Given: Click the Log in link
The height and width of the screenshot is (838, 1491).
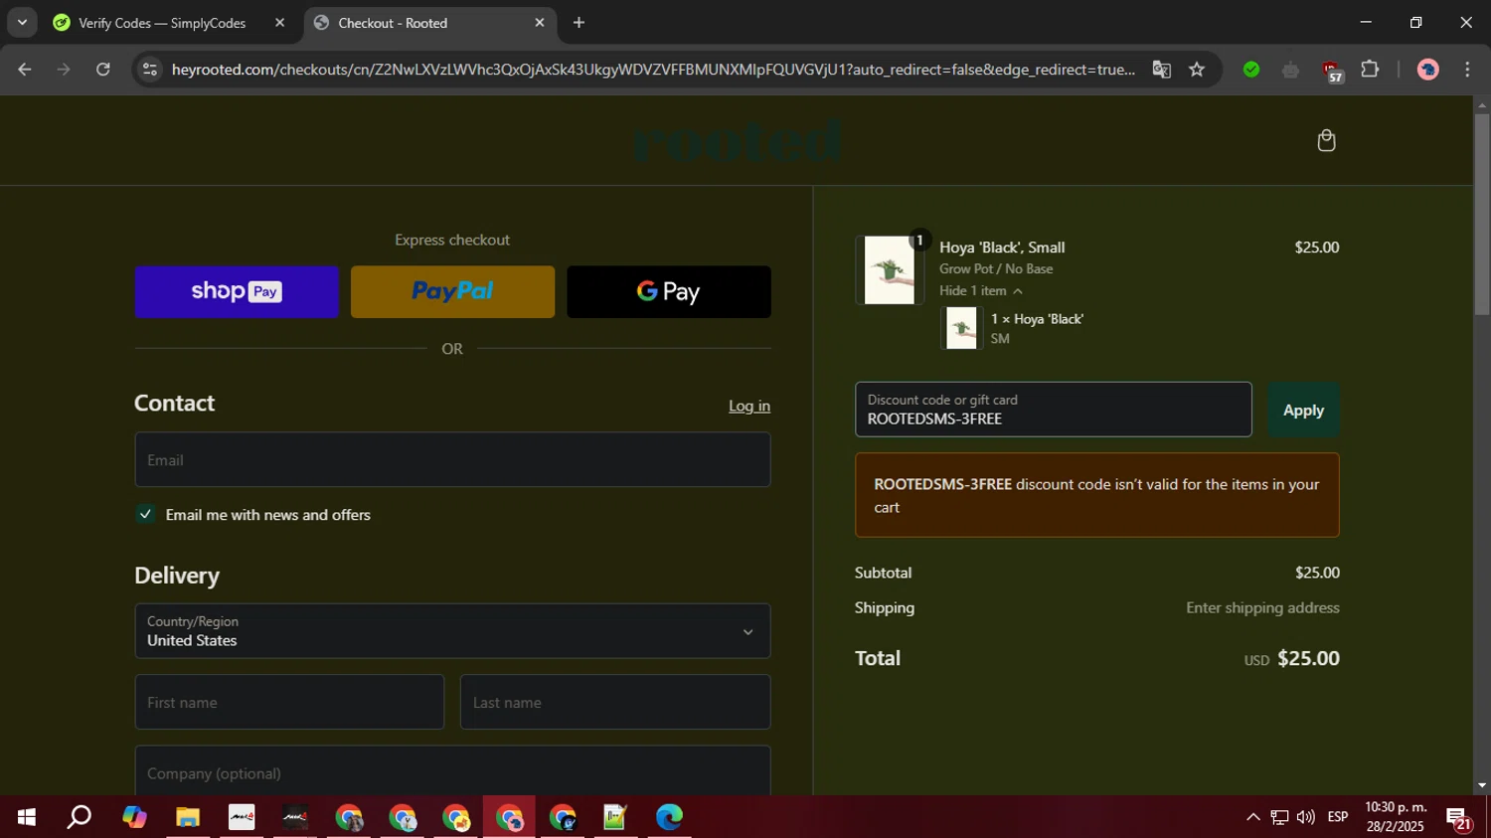Looking at the screenshot, I should tap(749, 406).
